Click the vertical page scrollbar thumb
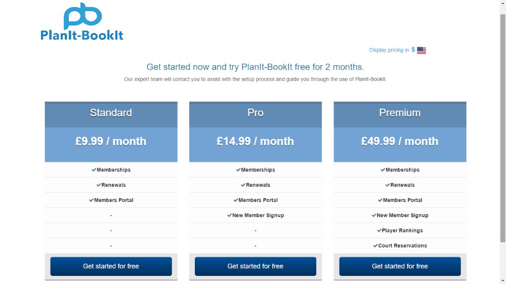 click(503, 128)
